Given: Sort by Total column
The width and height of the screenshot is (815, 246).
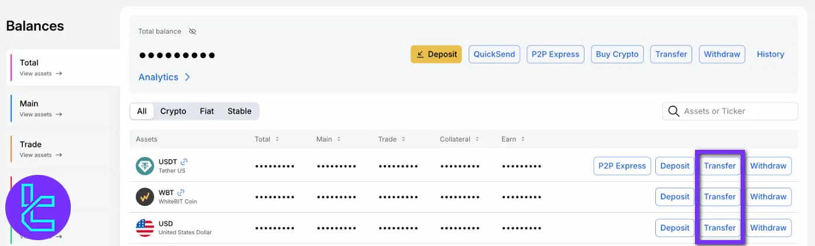Looking at the screenshot, I should coord(267,139).
